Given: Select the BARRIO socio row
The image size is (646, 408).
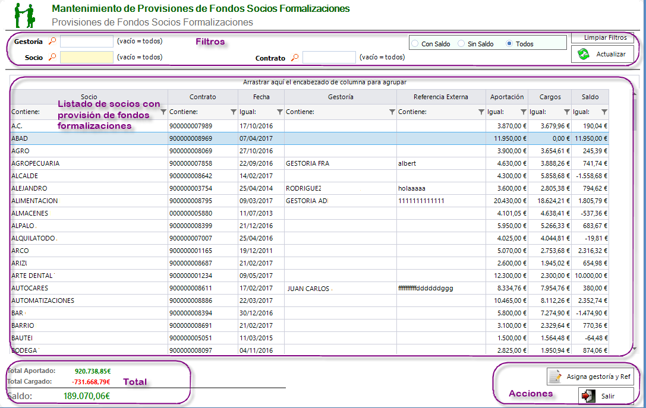Looking at the screenshot, I should point(310,325).
